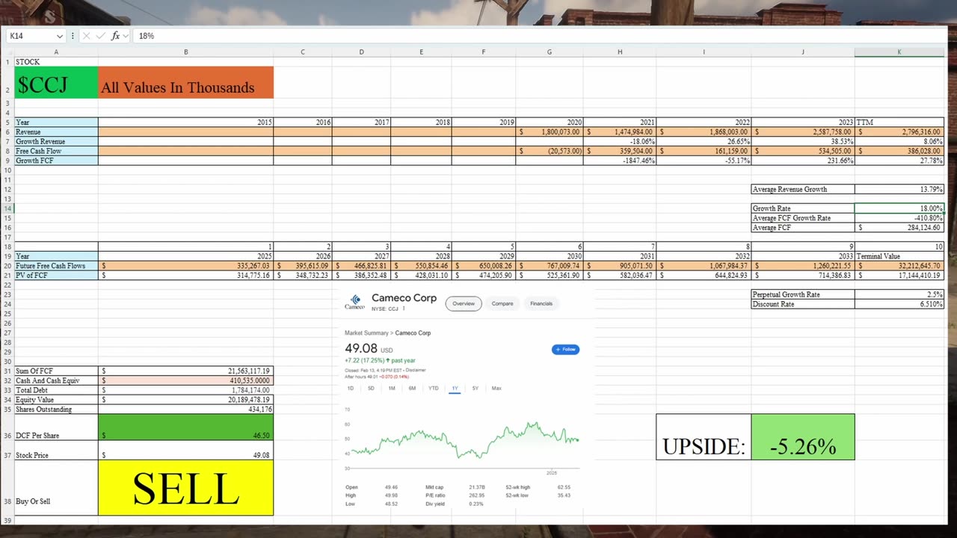This screenshot has width=957, height=538.
Task: Click the Stock Price 49.08 cell
Action: click(185, 451)
